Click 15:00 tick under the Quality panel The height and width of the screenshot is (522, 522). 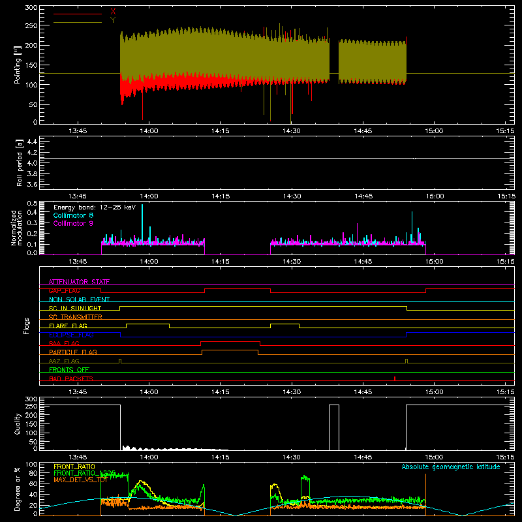[x=434, y=457]
